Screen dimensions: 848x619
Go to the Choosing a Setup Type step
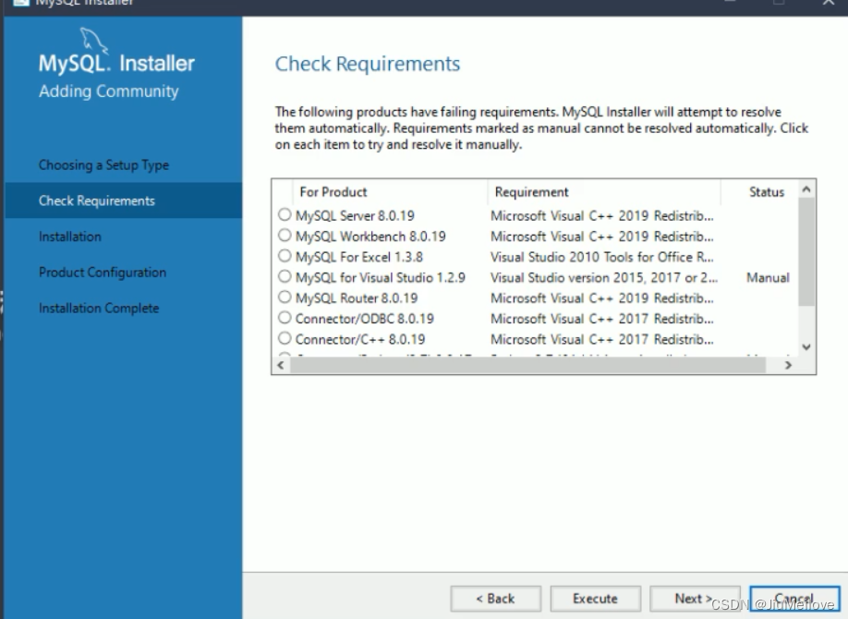tap(103, 165)
